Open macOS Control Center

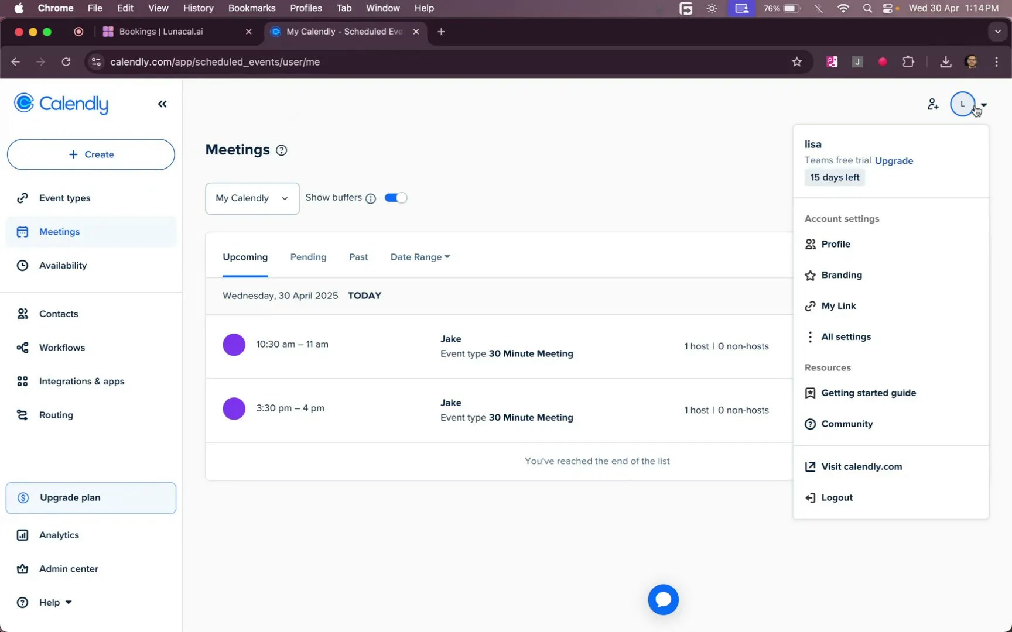pyautogui.click(x=889, y=8)
